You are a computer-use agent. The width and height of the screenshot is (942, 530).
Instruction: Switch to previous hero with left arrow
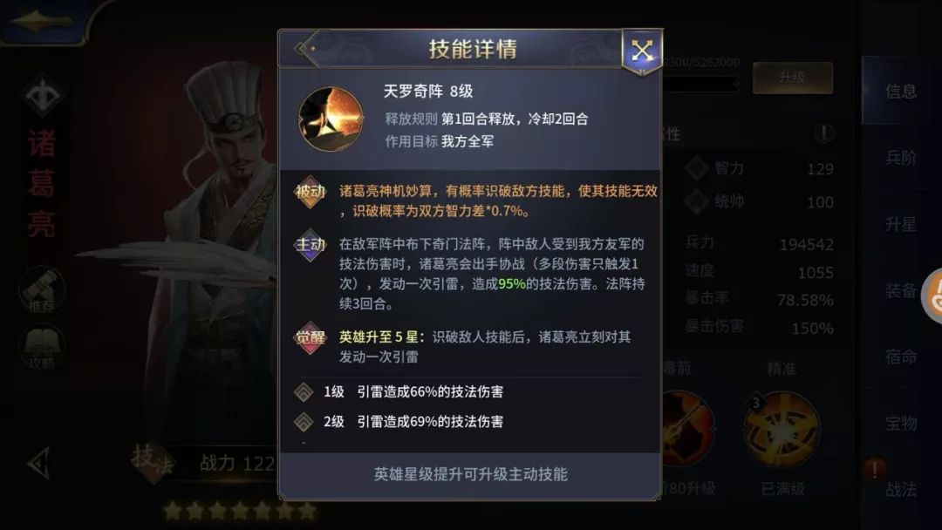39,463
